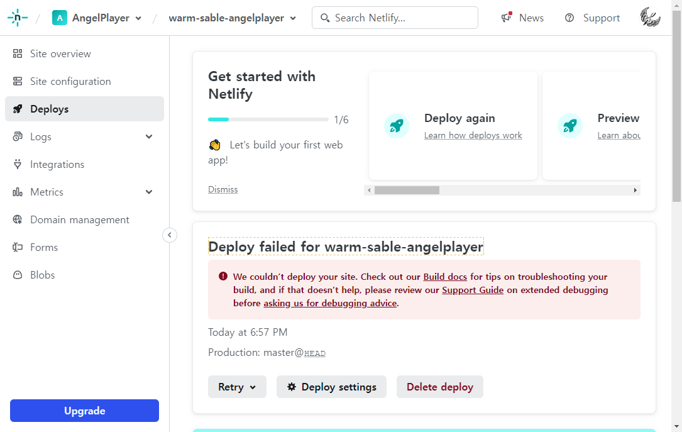The height and width of the screenshot is (432, 682).
Task: Click the horizontal cards scrollbar thumb
Action: tap(407, 190)
